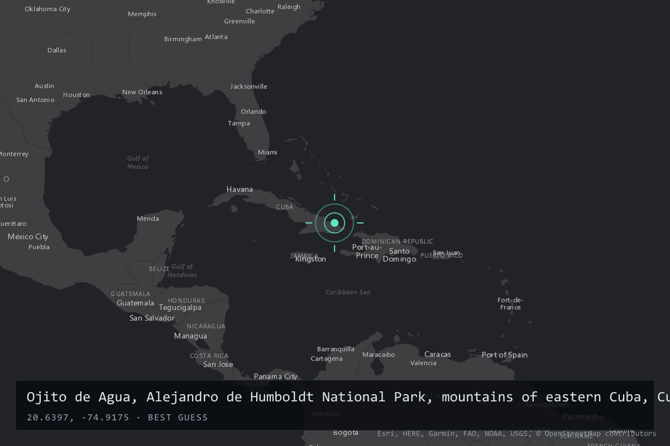Click the Memphis city label
The image size is (670, 446).
142,14
